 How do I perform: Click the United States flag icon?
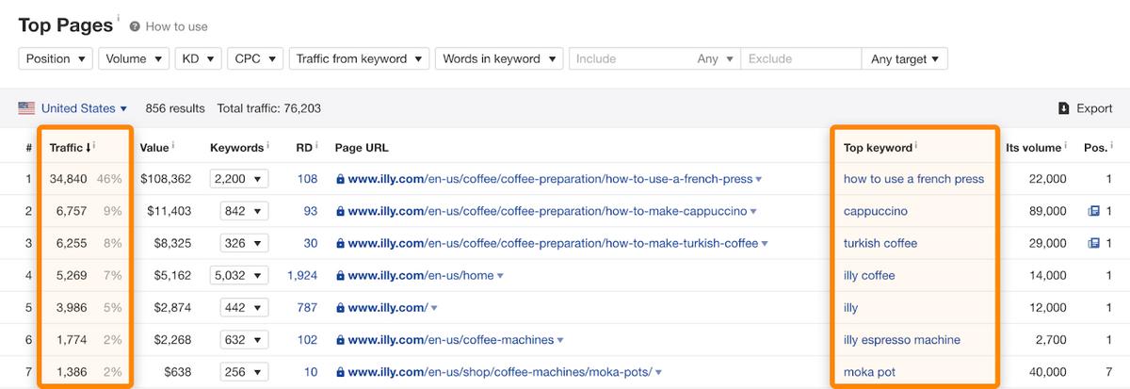pyautogui.click(x=26, y=108)
